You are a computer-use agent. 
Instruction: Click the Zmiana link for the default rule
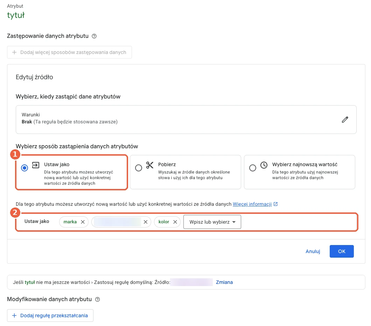coord(224,283)
